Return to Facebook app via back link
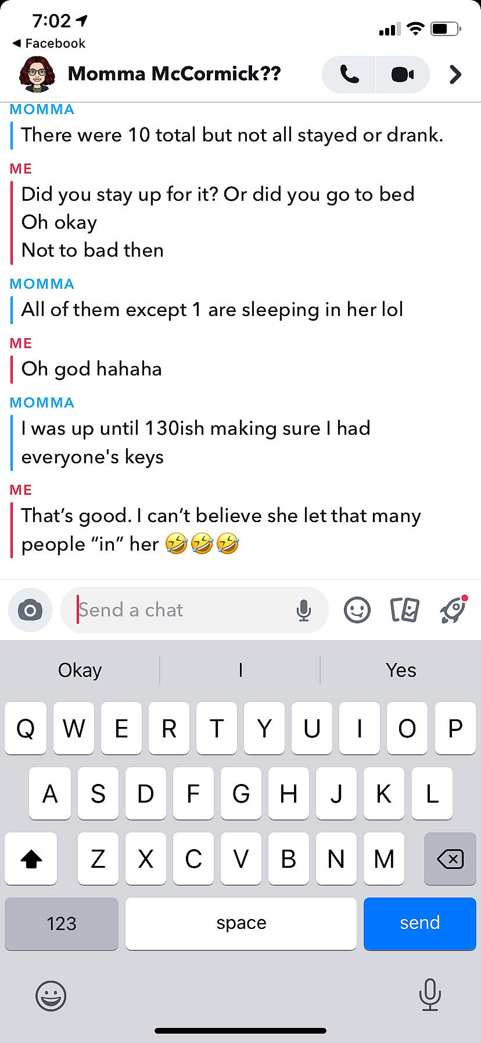 click(x=49, y=44)
